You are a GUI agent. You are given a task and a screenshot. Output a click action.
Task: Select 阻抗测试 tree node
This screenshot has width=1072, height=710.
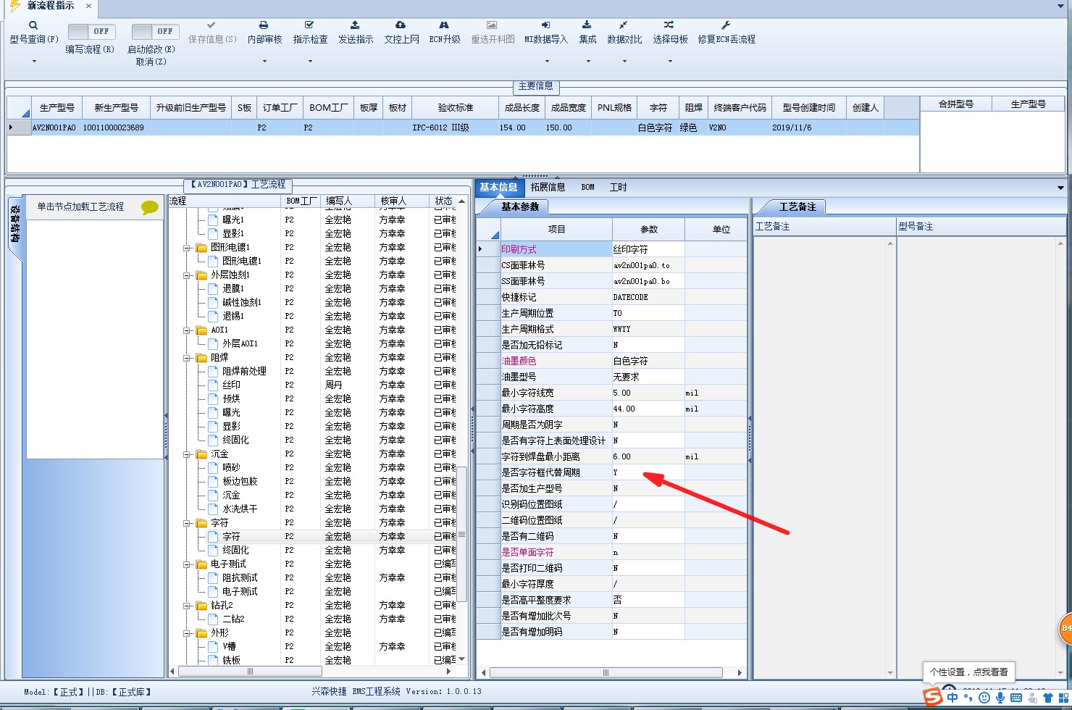point(240,578)
